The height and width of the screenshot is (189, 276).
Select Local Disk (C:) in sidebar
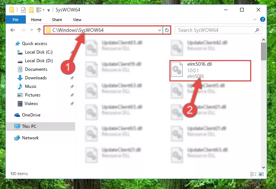coord(38,52)
